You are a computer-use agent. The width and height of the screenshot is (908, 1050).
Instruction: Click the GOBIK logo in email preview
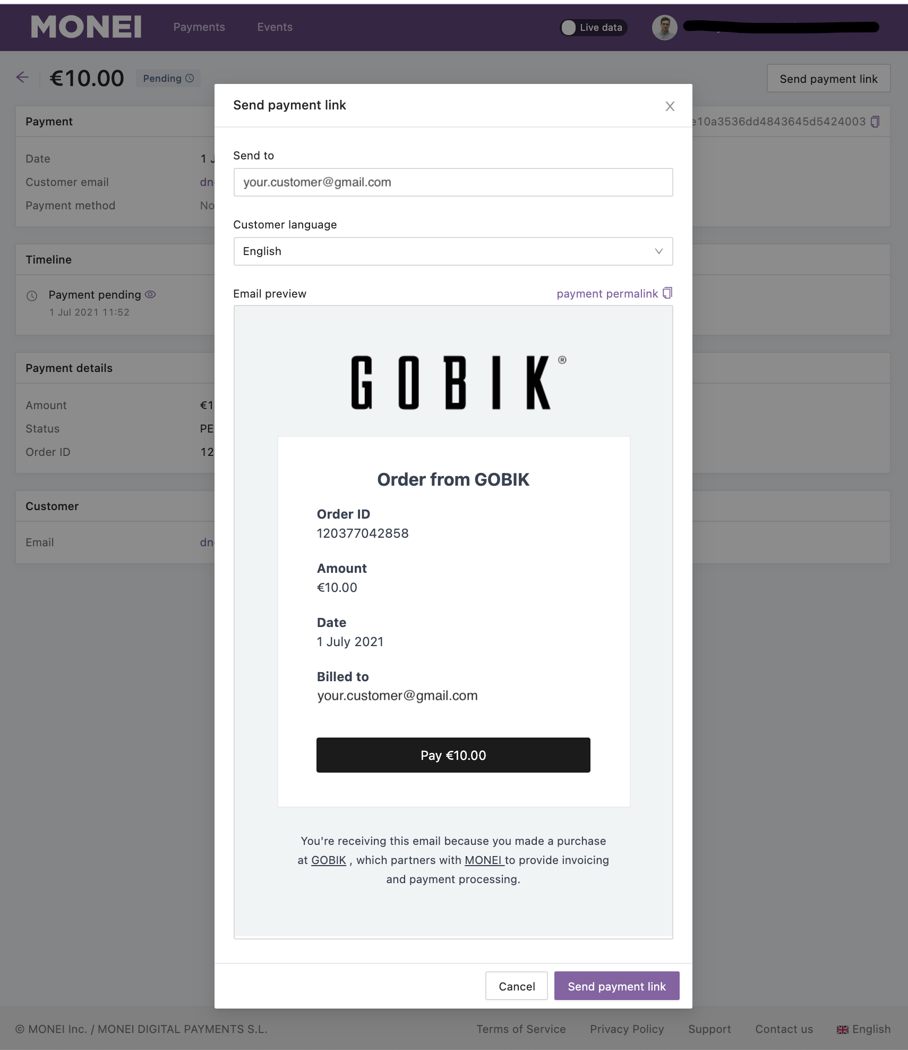tap(458, 382)
